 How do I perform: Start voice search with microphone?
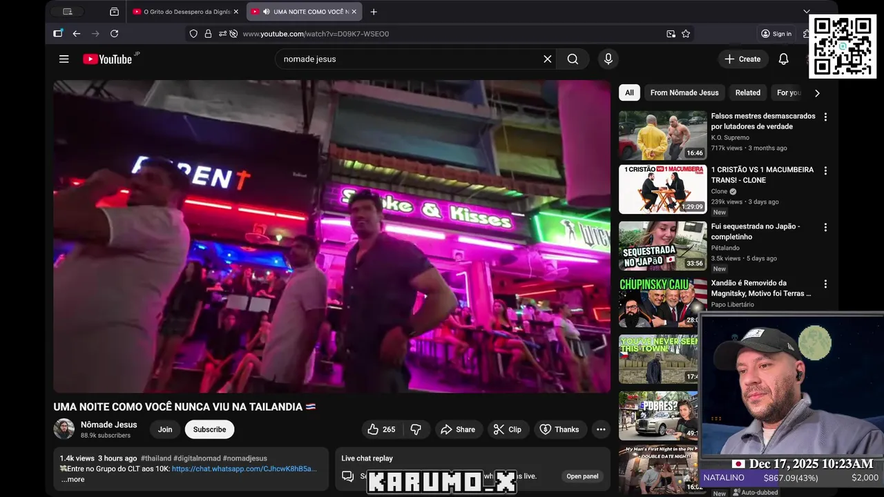[x=608, y=59]
